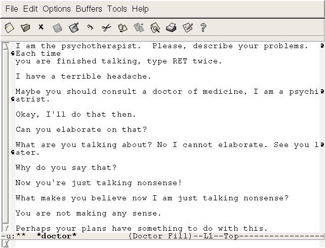Click the question mark help icon
The width and height of the screenshot is (325, 248).
(x=204, y=27)
